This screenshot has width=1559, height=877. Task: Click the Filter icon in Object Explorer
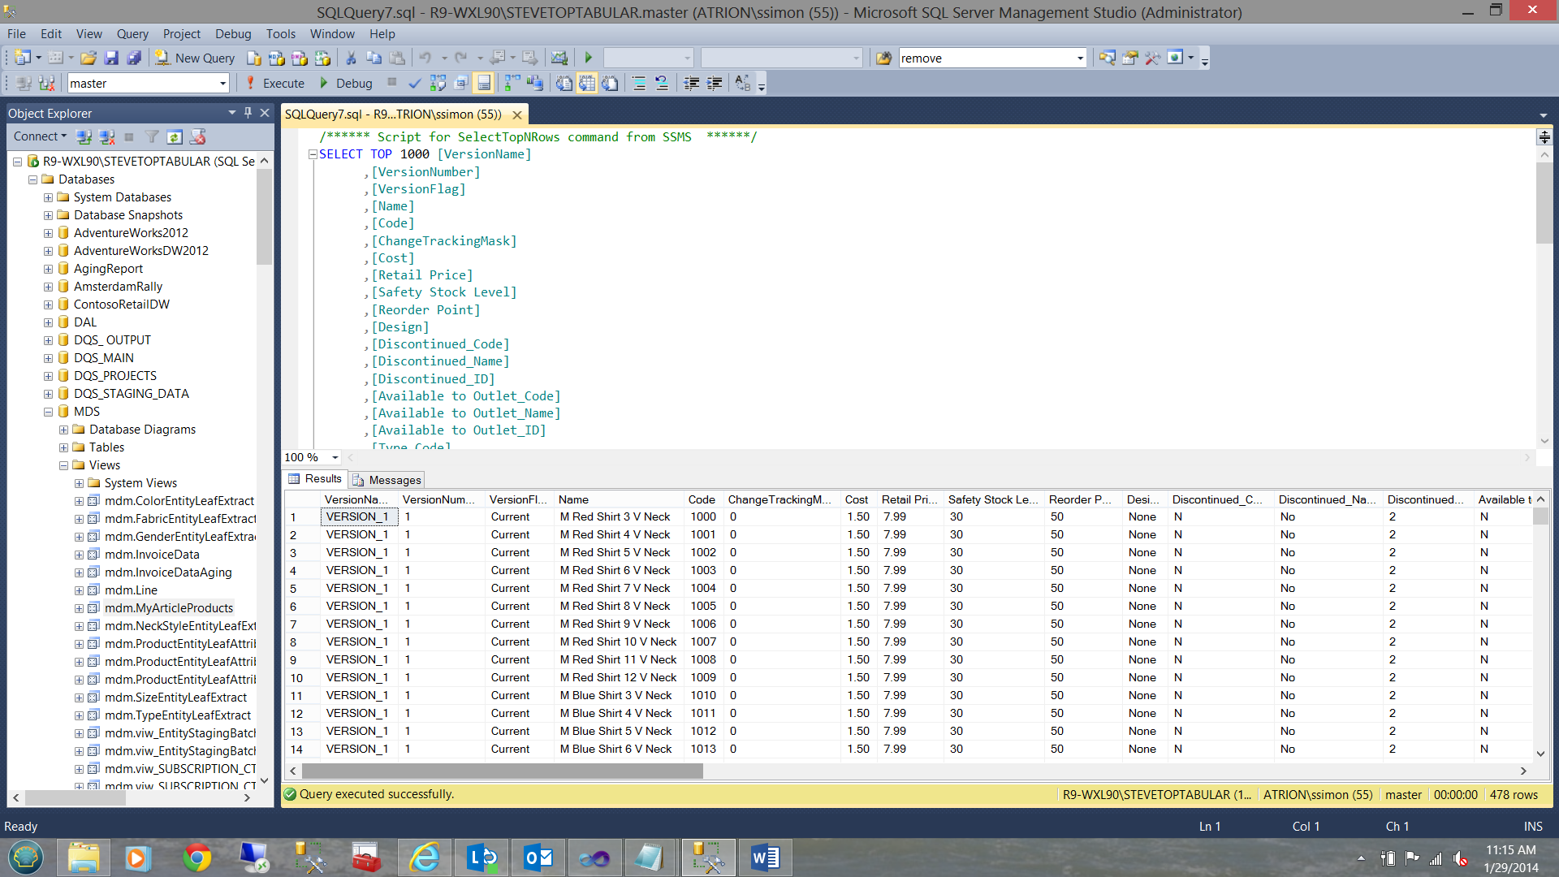152,137
